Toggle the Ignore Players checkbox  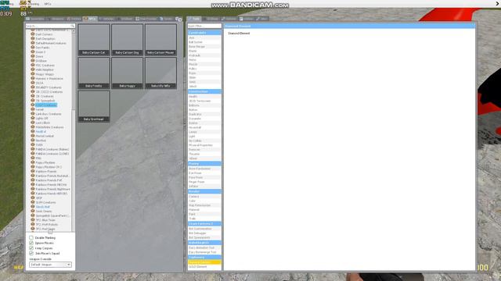click(31, 243)
